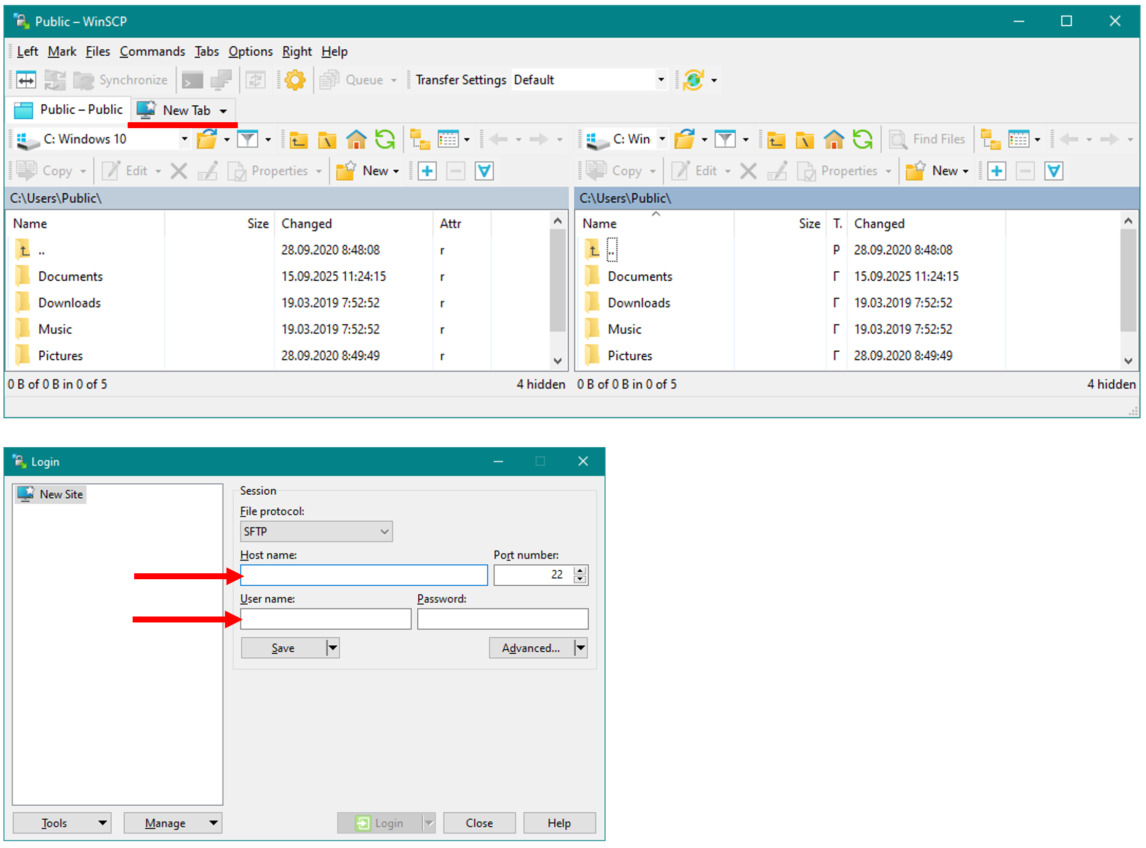Switch to the New Tab tab

click(x=186, y=110)
